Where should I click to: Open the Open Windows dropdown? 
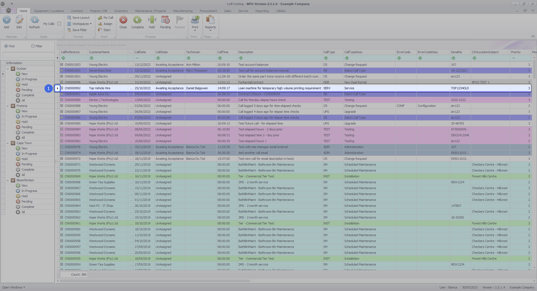(x=13, y=287)
